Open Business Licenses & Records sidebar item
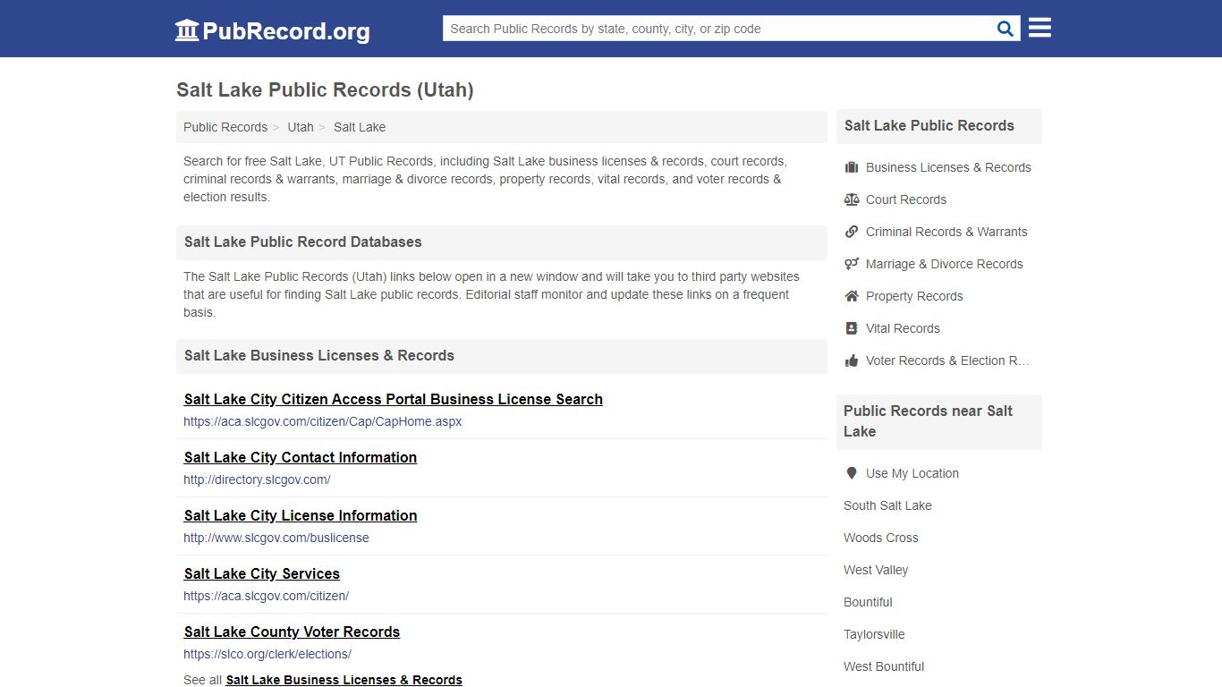The width and height of the screenshot is (1222, 687). click(x=948, y=167)
